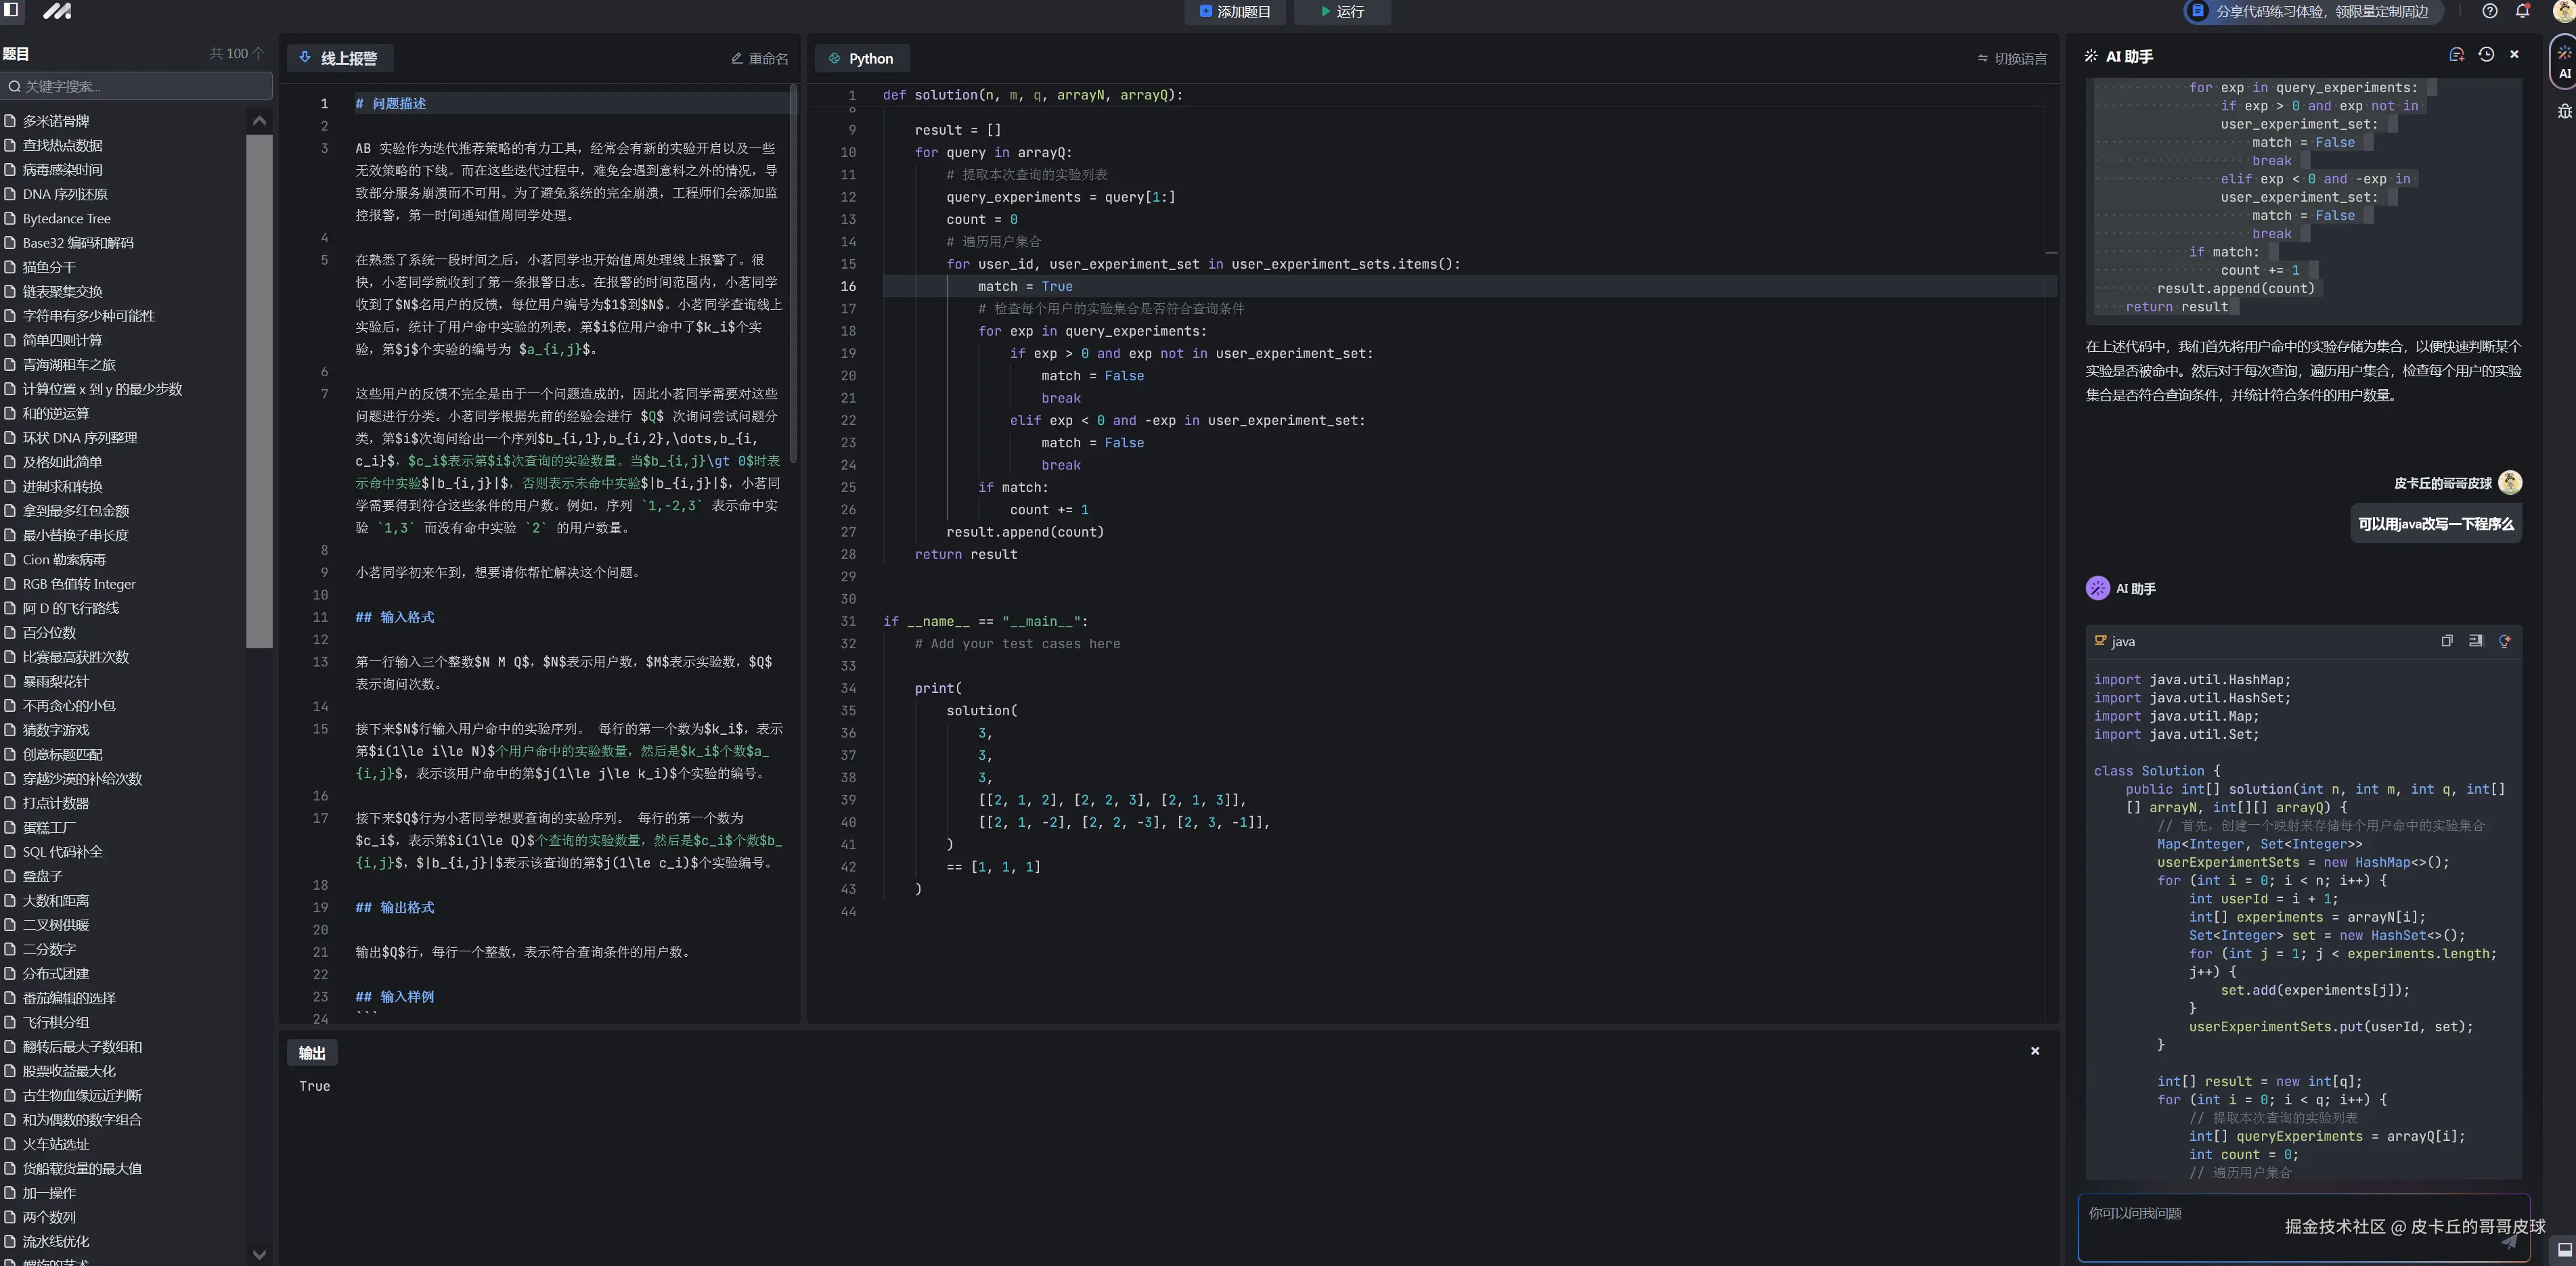Viewport: 2576px width, 1266px height.
Task: Collapse the 线上报警 problem dropdown
Action: click(x=340, y=58)
